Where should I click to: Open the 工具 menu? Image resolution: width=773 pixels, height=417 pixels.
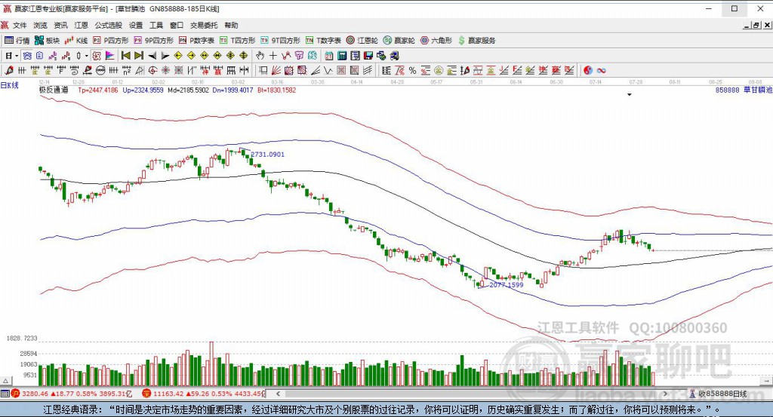pos(156,25)
